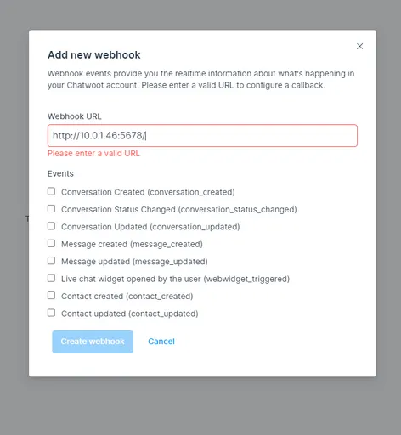Screen dimensions: 401x435
Task: Check the Conversation Updated box
Action: pos(51,226)
